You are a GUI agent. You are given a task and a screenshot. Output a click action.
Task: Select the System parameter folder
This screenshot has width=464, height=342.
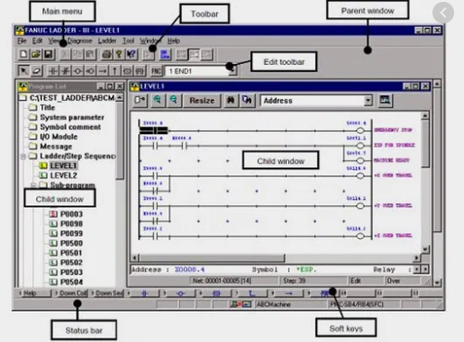(x=72, y=117)
